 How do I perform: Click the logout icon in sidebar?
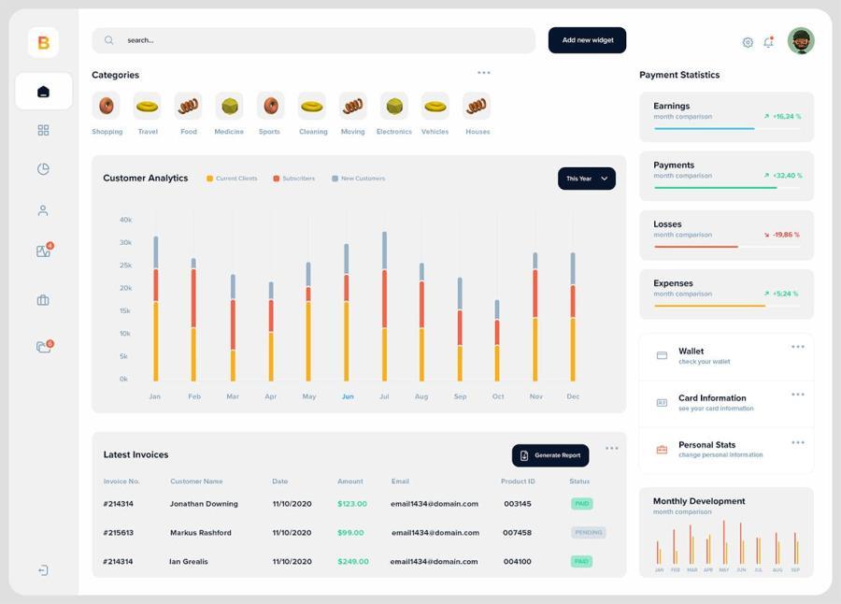pos(43,569)
